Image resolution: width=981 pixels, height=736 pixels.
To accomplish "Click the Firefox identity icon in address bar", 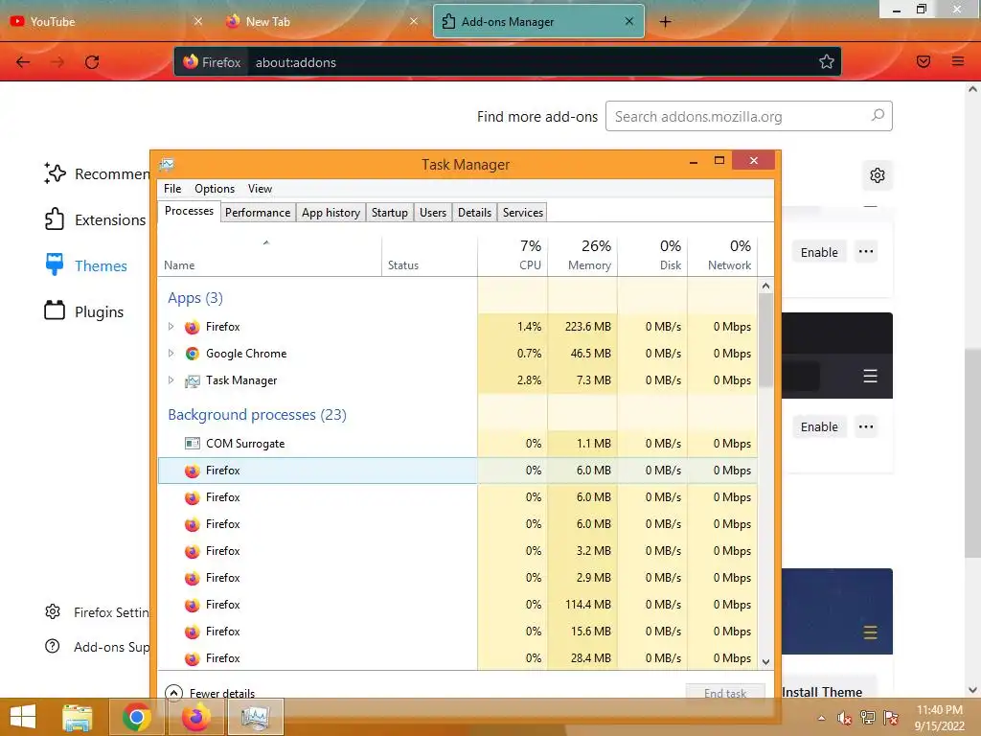I will pyautogui.click(x=212, y=62).
